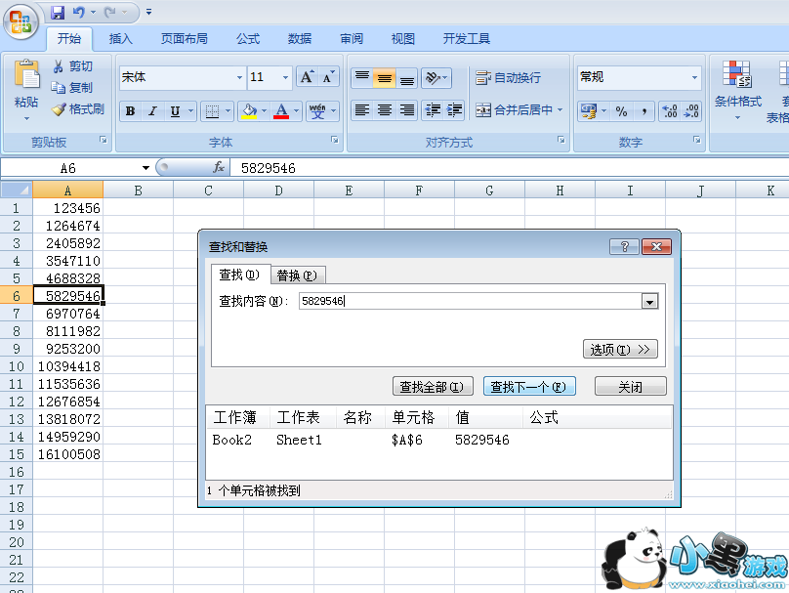Expand the fill color palette arrow

point(264,111)
